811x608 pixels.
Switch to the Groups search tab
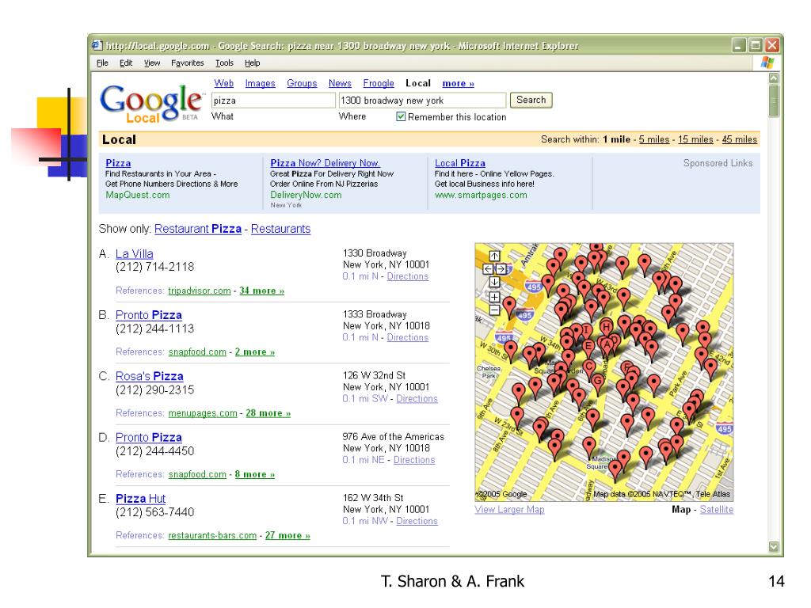tap(302, 83)
